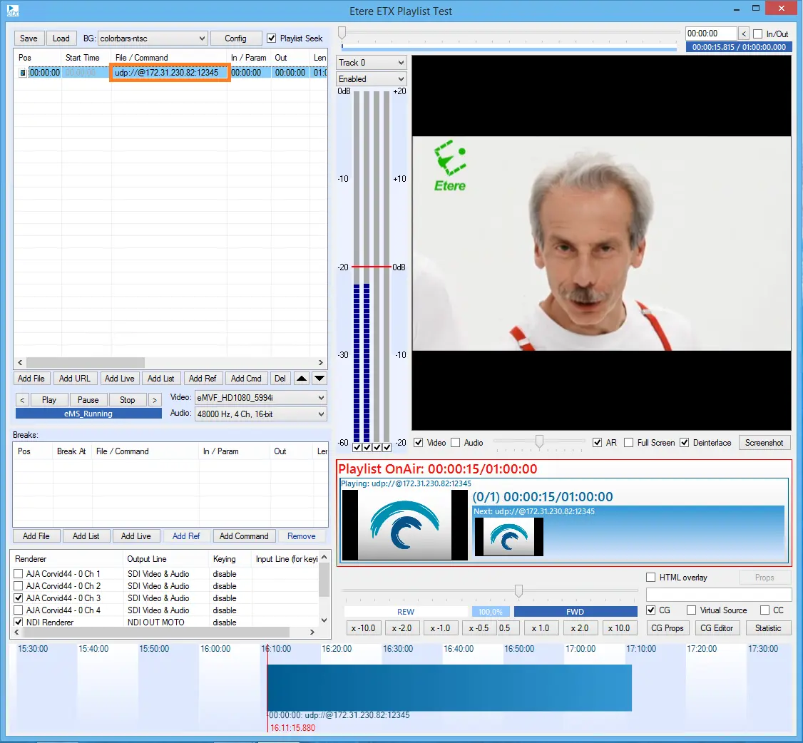Click the move item down arrow
Screen dimensions: 803x743
[319, 379]
